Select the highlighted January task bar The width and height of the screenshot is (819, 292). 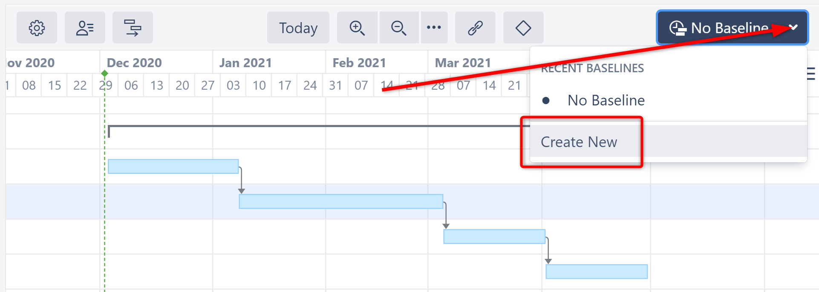point(341,202)
